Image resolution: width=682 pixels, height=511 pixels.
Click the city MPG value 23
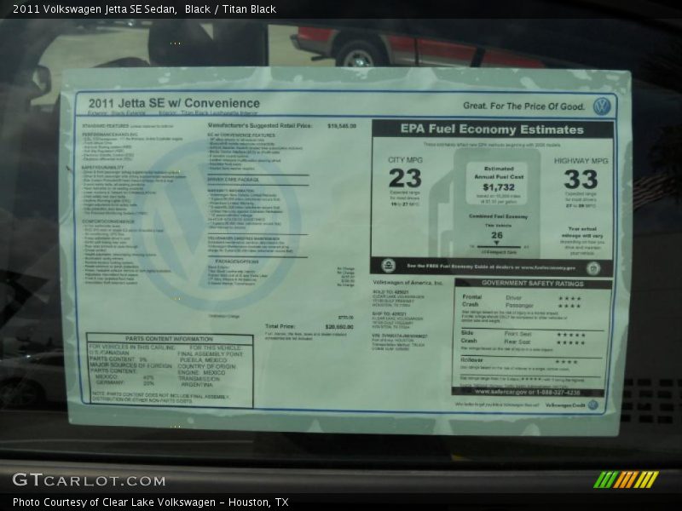click(405, 178)
